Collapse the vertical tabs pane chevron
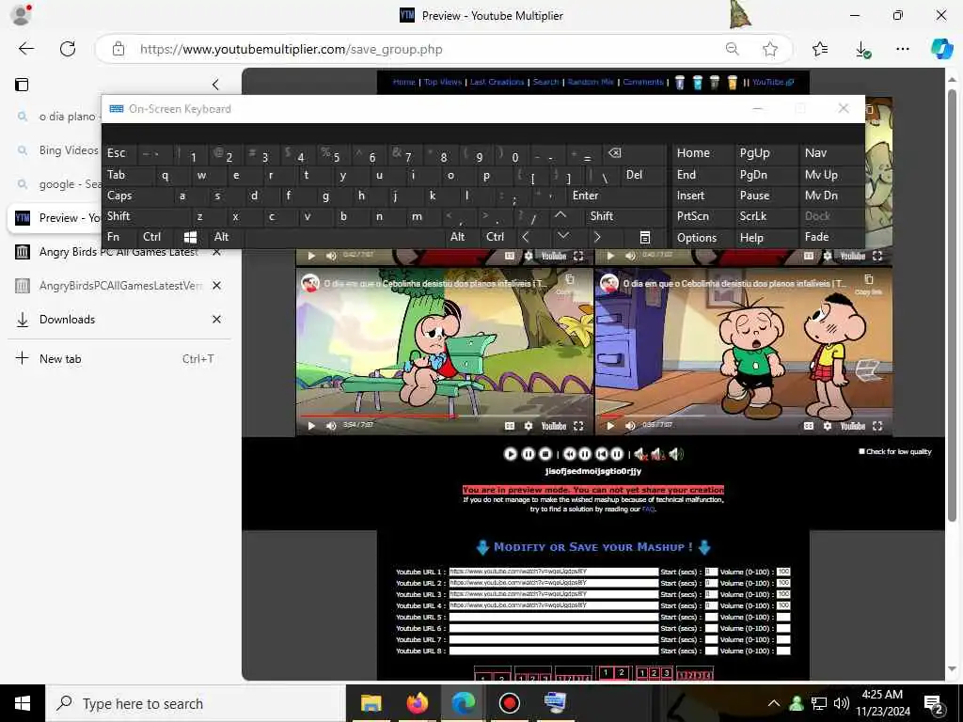This screenshot has height=722, width=963. tap(215, 84)
